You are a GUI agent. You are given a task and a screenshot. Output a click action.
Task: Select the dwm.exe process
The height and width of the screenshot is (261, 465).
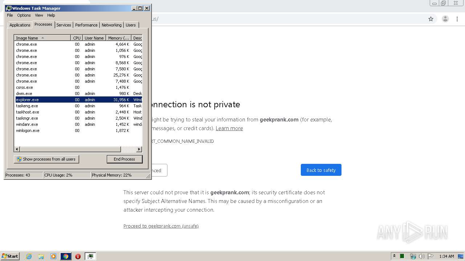pyautogui.click(x=78, y=94)
